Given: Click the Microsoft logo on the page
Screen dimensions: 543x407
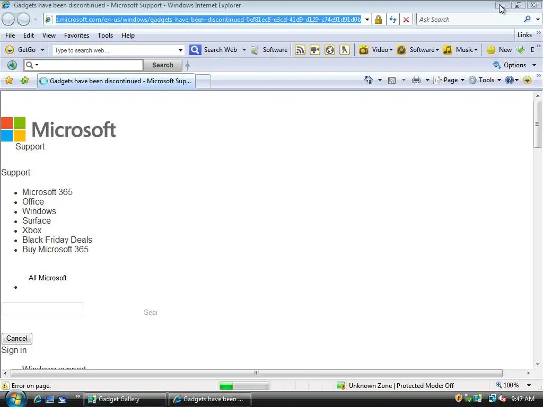Looking at the screenshot, I should tap(58, 129).
